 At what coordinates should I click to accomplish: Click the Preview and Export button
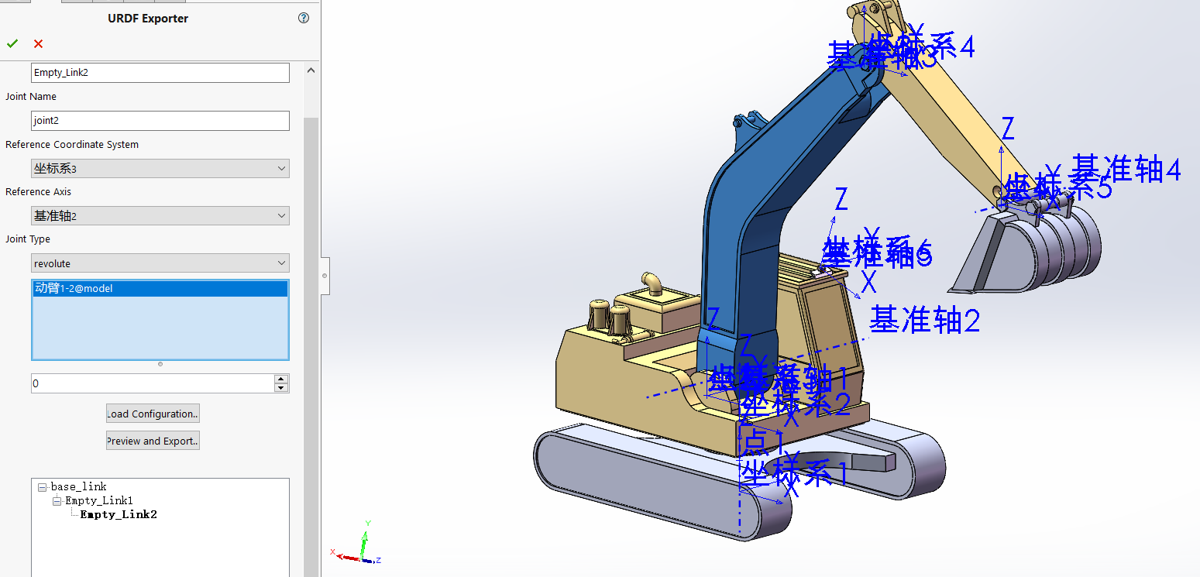pyautogui.click(x=153, y=441)
